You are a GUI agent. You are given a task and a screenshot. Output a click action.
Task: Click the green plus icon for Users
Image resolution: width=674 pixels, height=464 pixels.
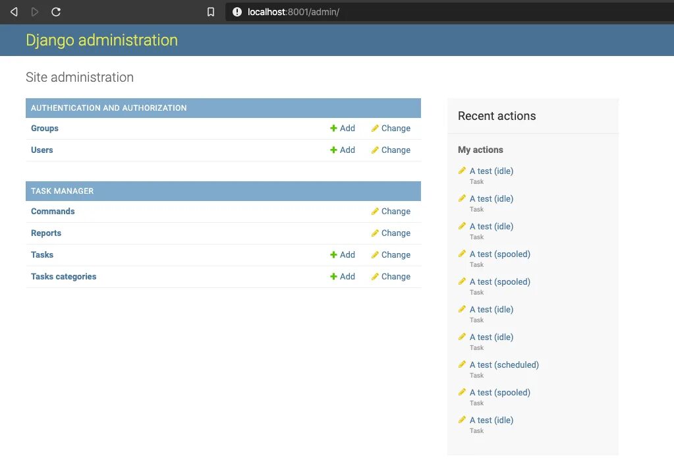[x=333, y=150]
